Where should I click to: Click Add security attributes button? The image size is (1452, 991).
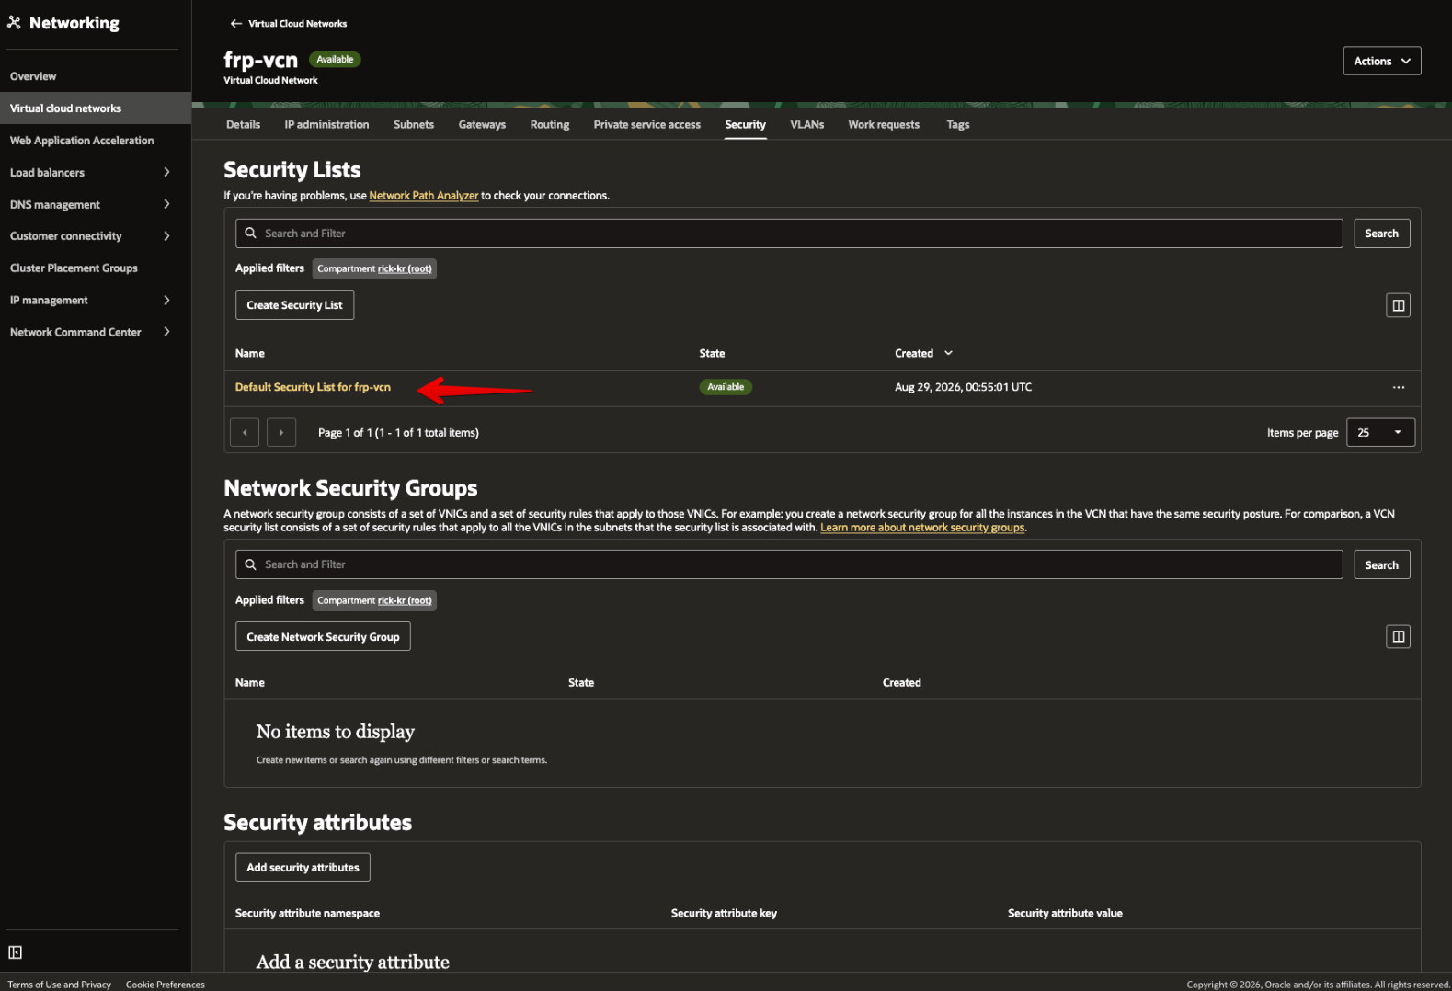303,867
